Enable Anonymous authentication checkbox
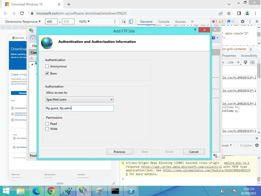Image resolution: width=261 pixels, height=196 pixels. click(47, 66)
